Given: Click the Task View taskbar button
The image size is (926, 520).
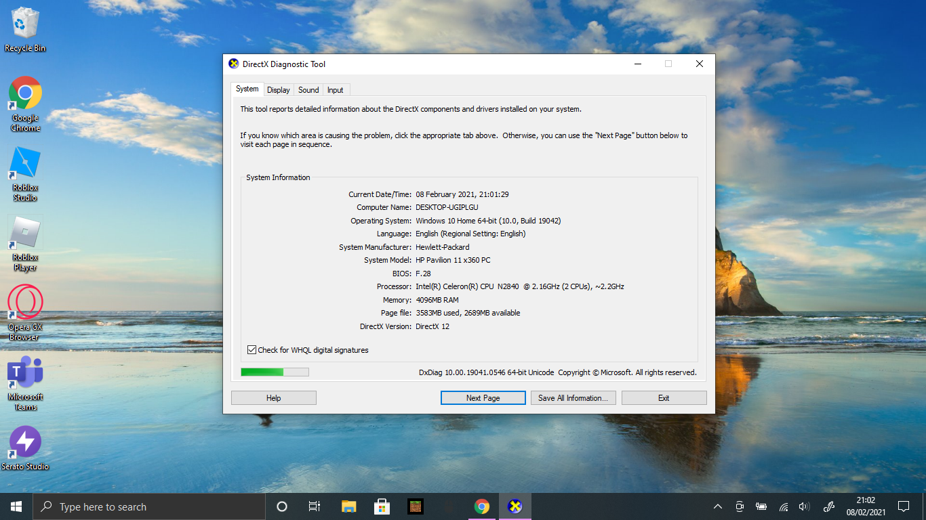Looking at the screenshot, I should coord(315,506).
